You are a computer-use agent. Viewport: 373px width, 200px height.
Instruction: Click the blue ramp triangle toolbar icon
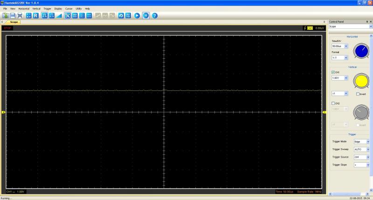(x=59, y=16)
